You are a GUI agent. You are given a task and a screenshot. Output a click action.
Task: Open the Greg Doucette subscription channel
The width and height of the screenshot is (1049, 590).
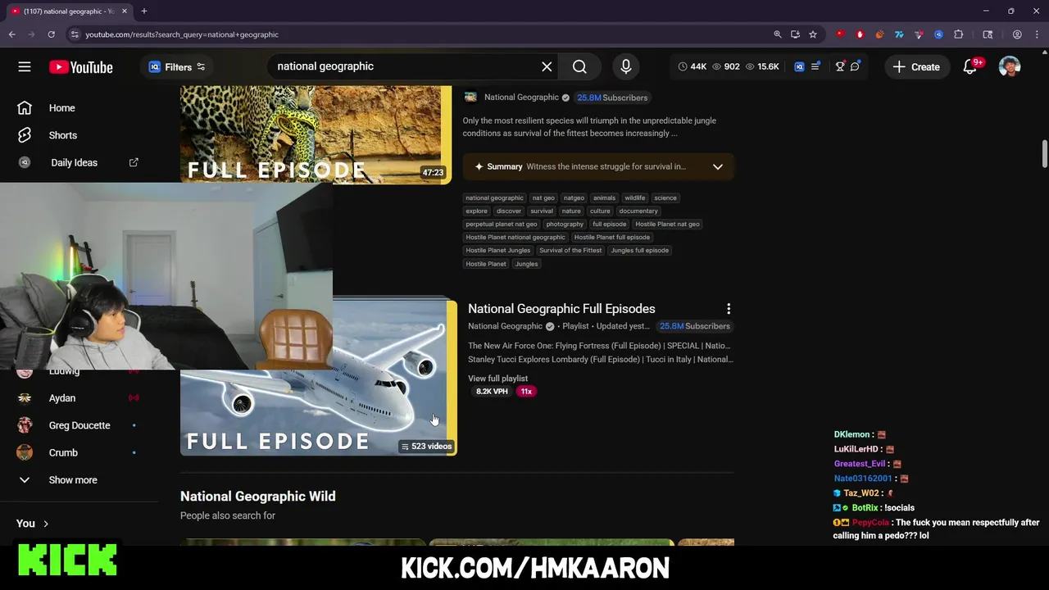[x=79, y=425]
